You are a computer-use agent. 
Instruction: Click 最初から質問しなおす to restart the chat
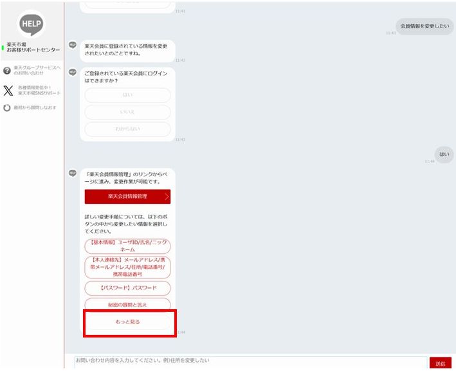(35, 107)
